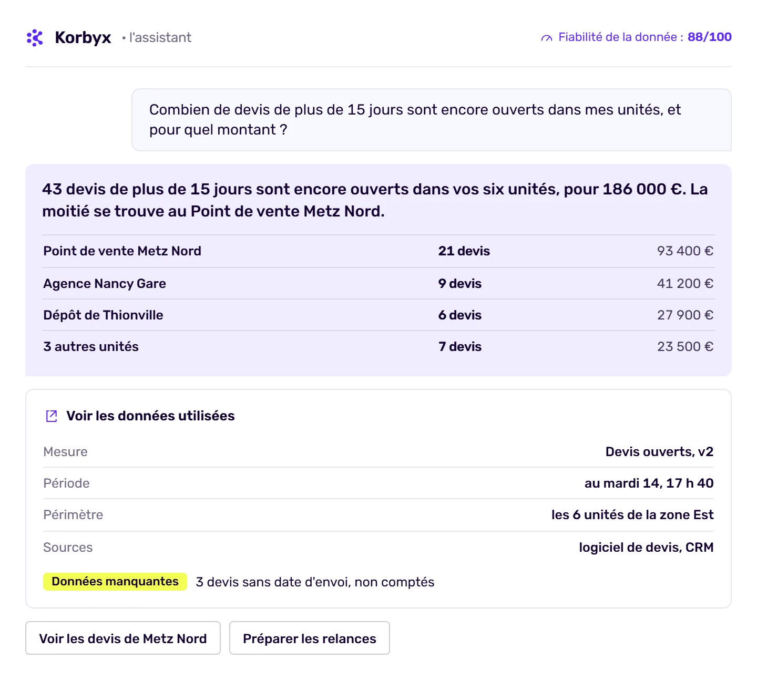Open the external link icon beside Voir les données

click(52, 416)
